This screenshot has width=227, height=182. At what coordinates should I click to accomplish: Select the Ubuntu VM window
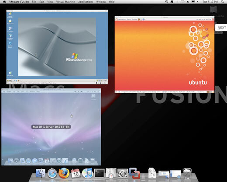click(x=165, y=55)
